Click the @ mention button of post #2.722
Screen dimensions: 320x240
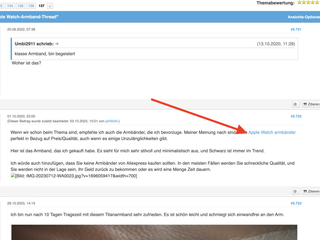(295, 191)
